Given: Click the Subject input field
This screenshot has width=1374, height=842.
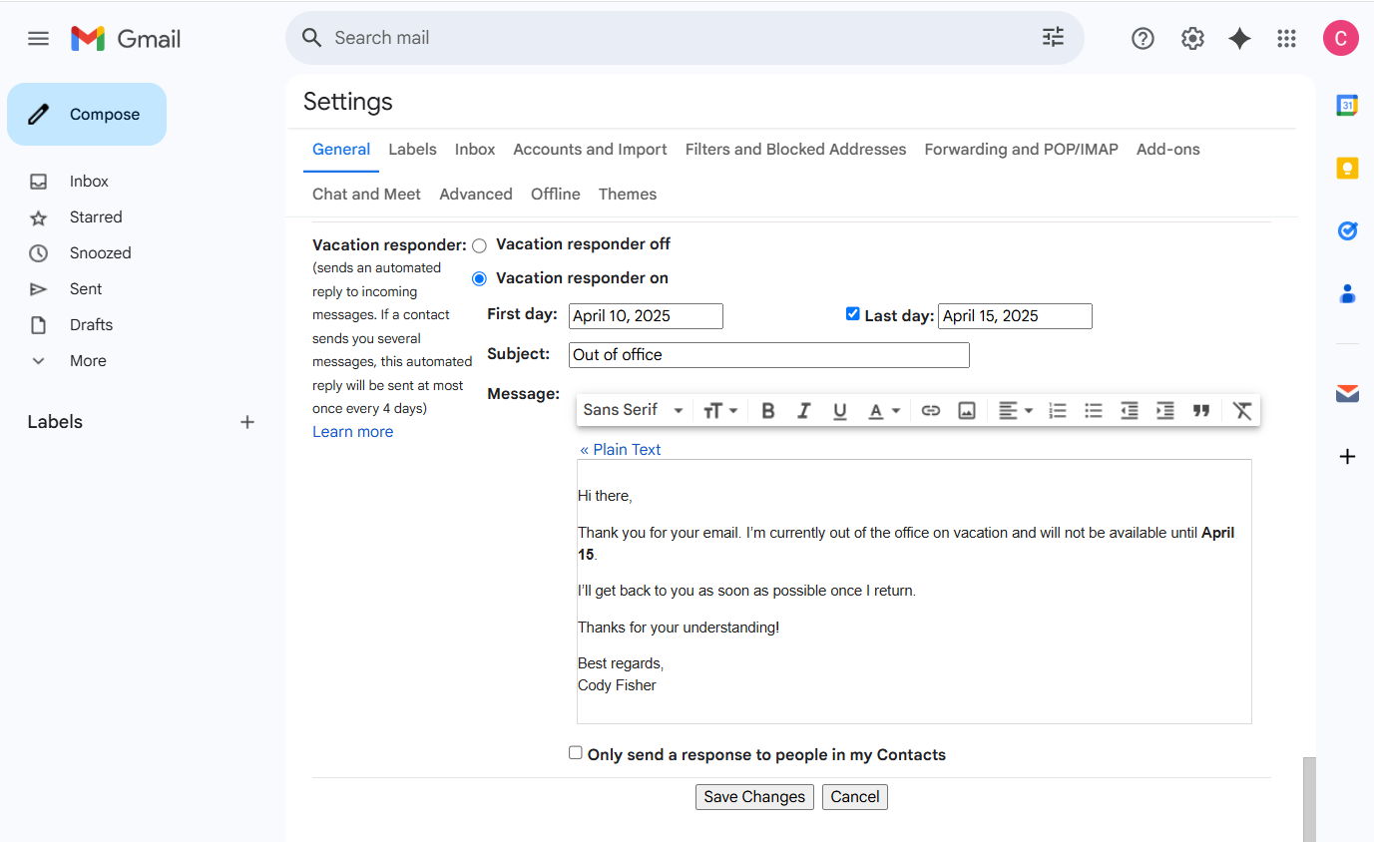Looking at the screenshot, I should [768, 355].
